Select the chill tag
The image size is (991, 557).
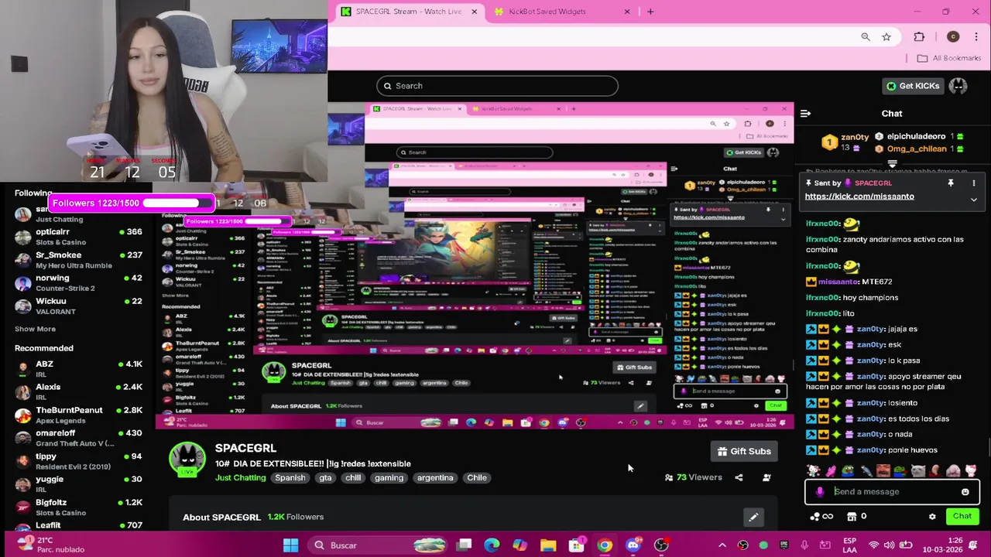point(353,477)
